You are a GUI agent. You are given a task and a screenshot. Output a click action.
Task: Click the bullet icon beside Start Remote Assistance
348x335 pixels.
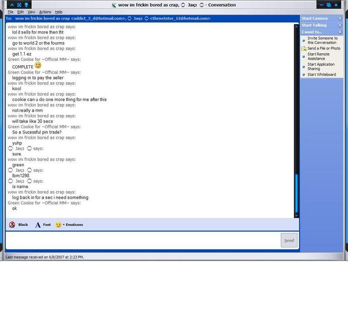point(304,57)
